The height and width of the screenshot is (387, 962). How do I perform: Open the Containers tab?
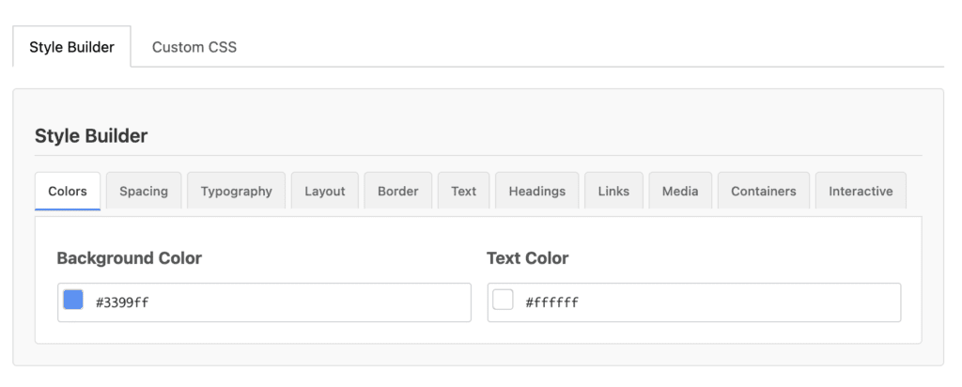pyautogui.click(x=763, y=191)
